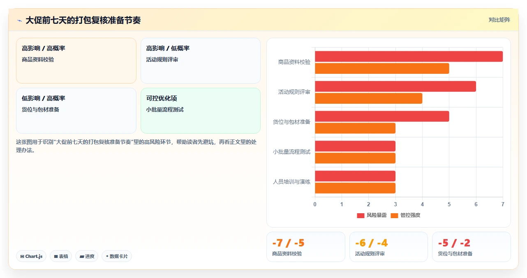
Task: Click the Chart.js tag chip
Action: pyautogui.click(x=31, y=256)
